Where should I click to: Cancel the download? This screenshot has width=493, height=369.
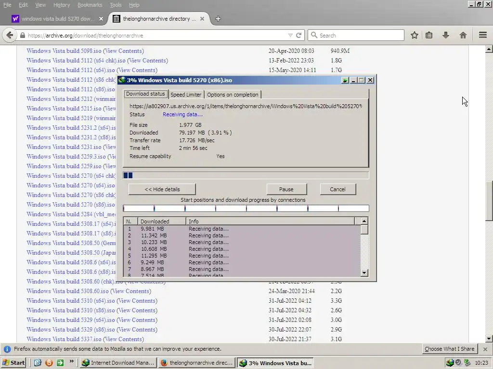[x=337, y=189]
